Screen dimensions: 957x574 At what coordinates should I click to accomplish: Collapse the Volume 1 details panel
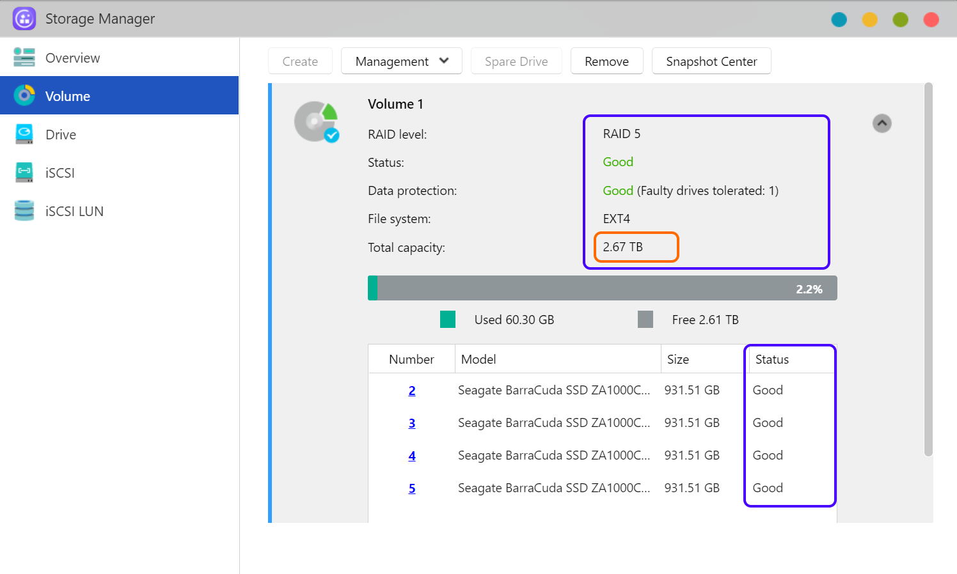[882, 123]
